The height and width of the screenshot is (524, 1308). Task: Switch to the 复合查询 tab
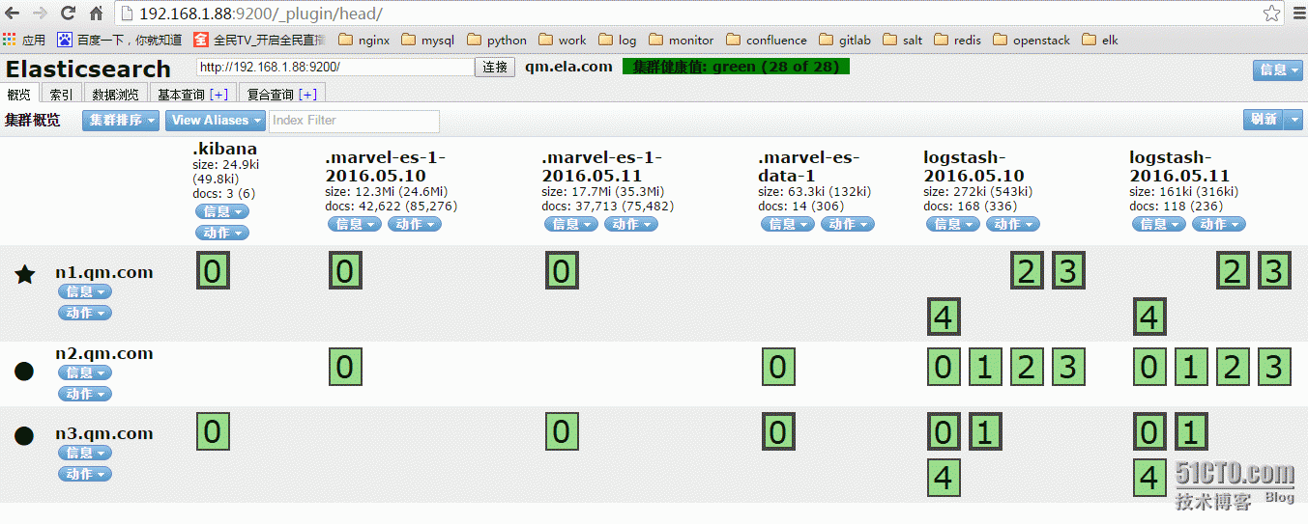point(281,94)
